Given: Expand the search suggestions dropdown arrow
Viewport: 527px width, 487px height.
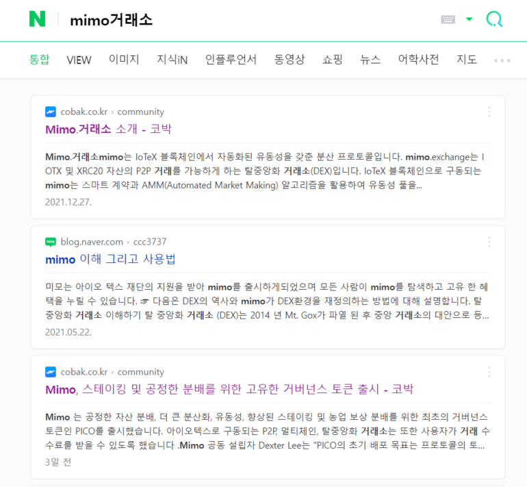Looking at the screenshot, I should pyautogui.click(x=470, y=19).
